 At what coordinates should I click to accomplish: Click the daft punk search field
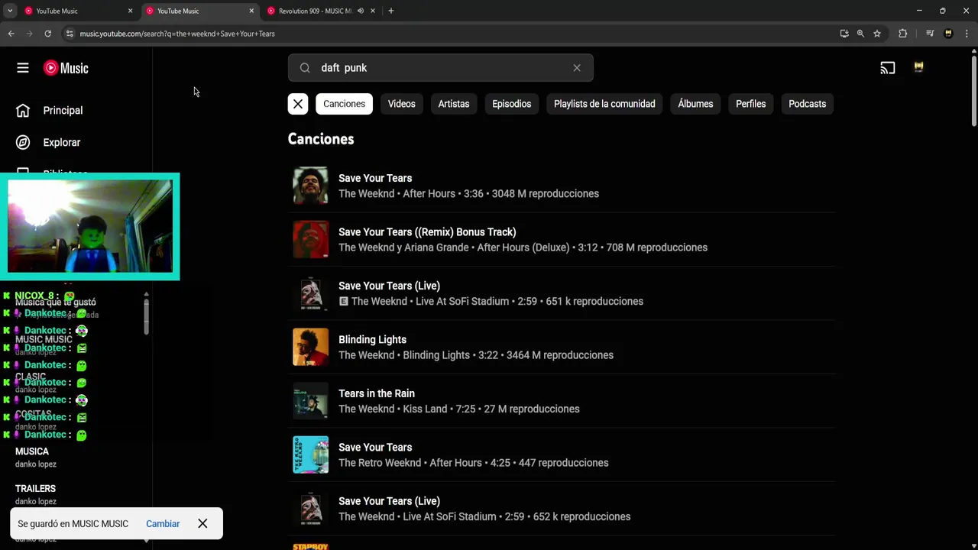click(440, 68)
